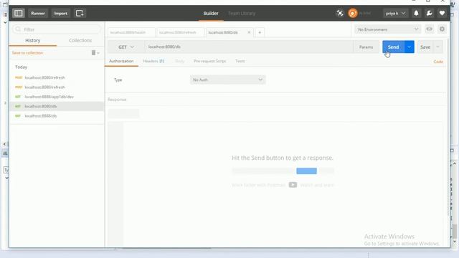This screenshot has width=459, height=258.
Task: Click the environment quick look eye icon
Action: click(x=429, y=29)
